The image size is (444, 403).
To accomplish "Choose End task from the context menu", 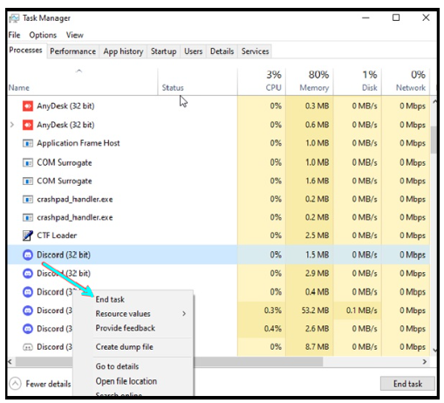I will point(110,299).
